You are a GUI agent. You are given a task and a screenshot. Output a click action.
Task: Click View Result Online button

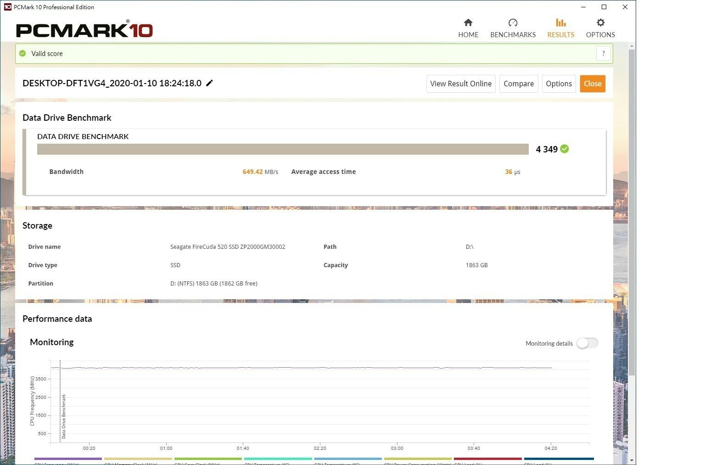click(461, 84)
